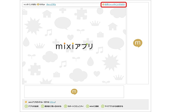
Task: Click the gold coin icon beside 9,999pt
Action: (x=38, y=4)
